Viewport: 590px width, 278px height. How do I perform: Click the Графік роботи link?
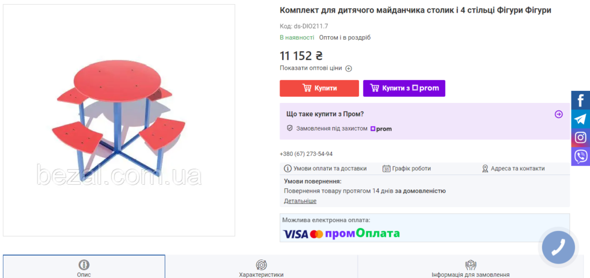411,169
